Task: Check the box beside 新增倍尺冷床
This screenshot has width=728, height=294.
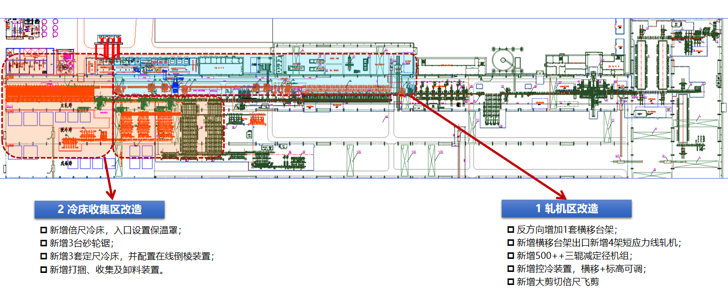Action: pos(43,230)
